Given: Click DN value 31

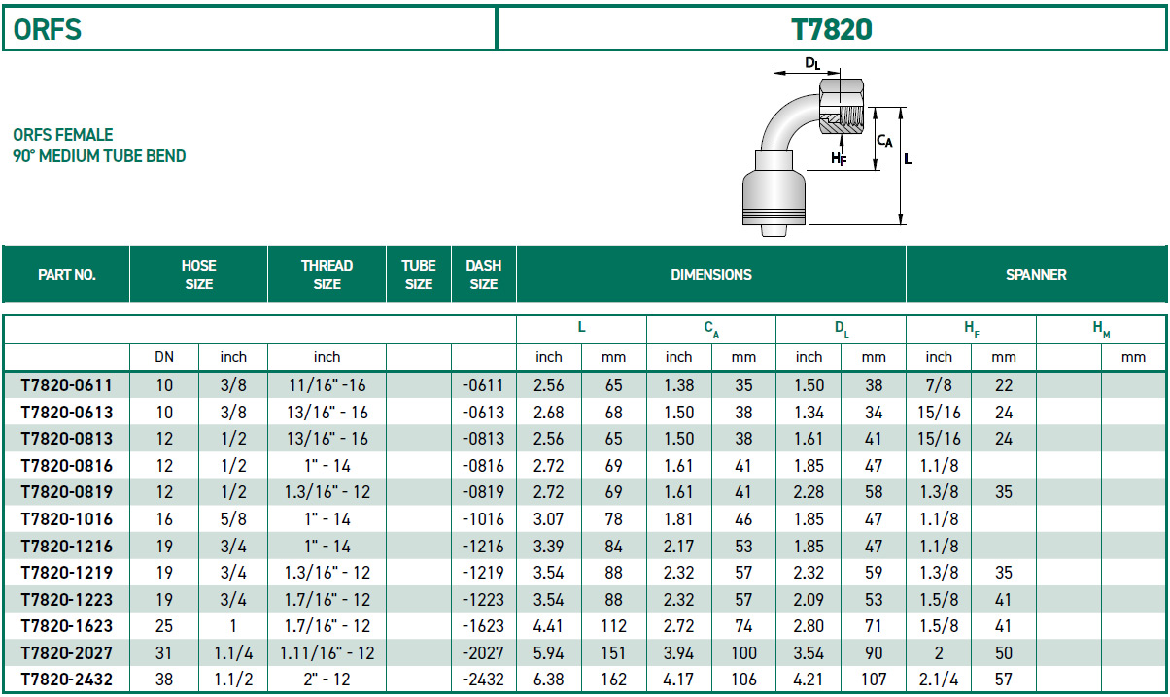Looking at the screenshot, I should [164, 653].
